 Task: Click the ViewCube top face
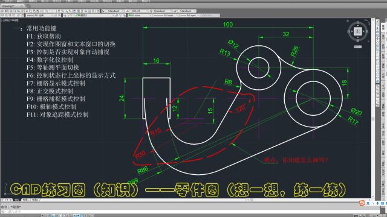pyautogui.click(x=357, y=31)
